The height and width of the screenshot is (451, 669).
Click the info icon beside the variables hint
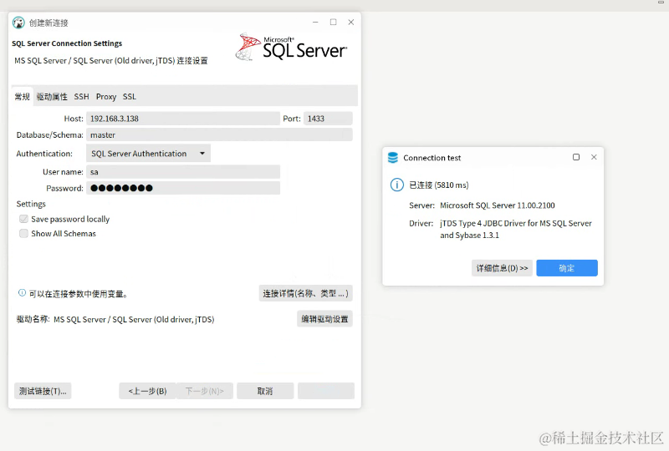(x=22, y=293)
